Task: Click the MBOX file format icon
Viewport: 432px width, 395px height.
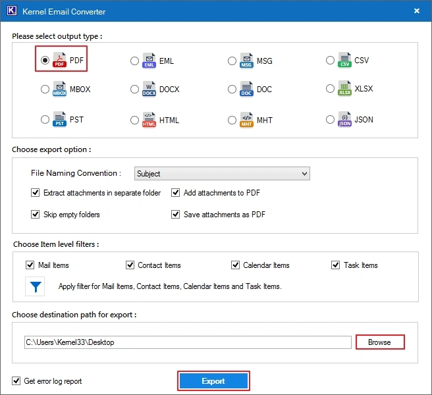Action: (59, 89)
